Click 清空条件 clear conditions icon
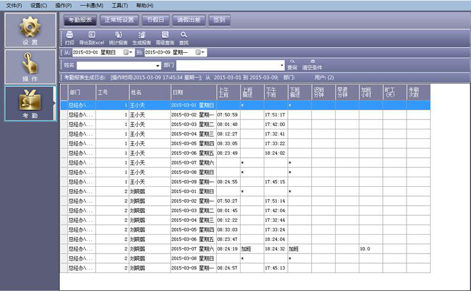 312,61
